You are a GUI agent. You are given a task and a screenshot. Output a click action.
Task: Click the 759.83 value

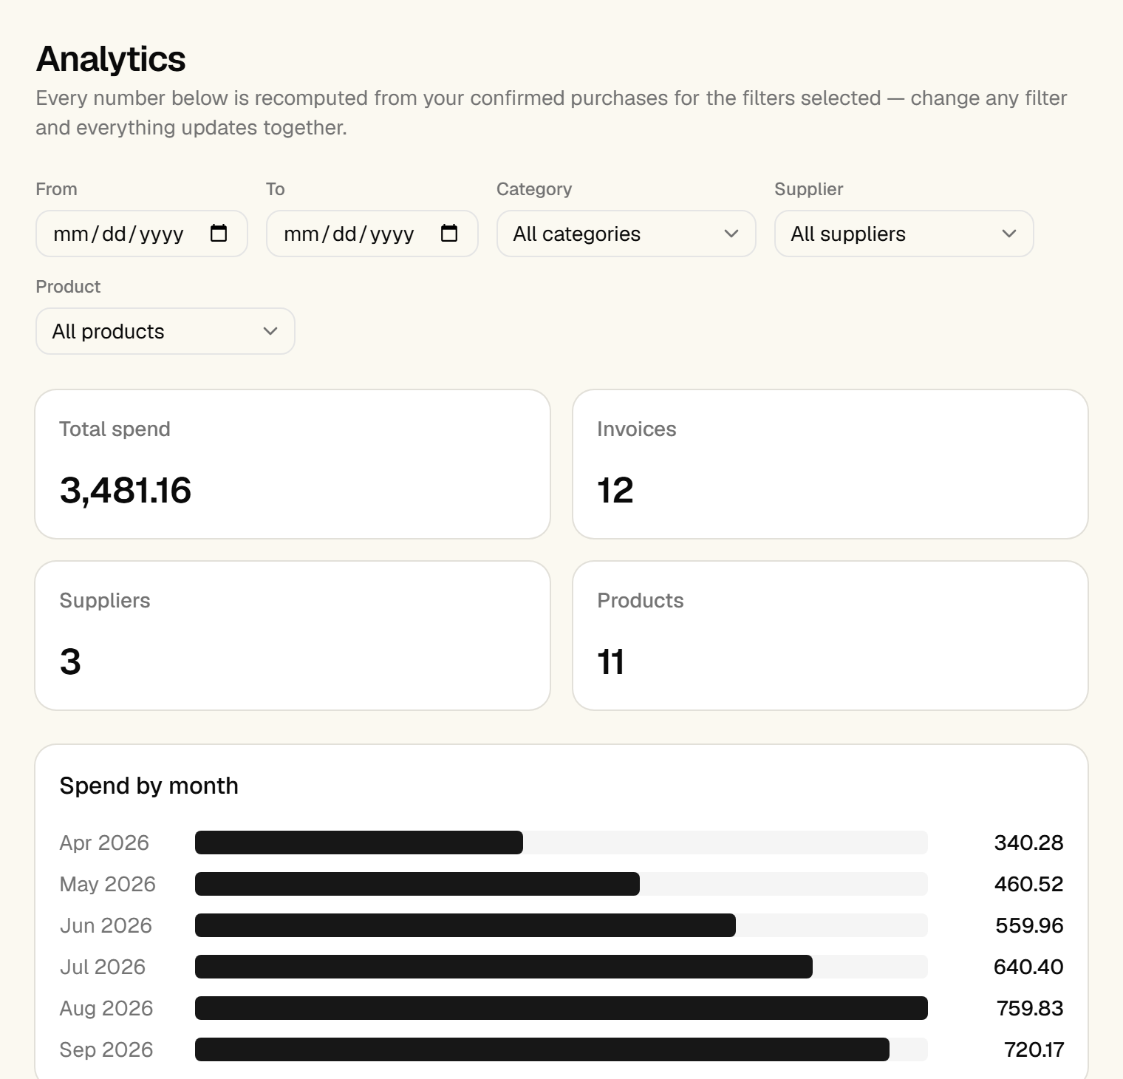click(1030, 1008)
